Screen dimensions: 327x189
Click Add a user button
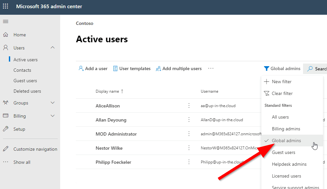[x=93, y=68]
